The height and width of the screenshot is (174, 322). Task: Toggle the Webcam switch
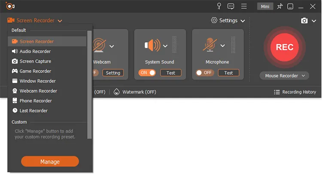(95, 73)
